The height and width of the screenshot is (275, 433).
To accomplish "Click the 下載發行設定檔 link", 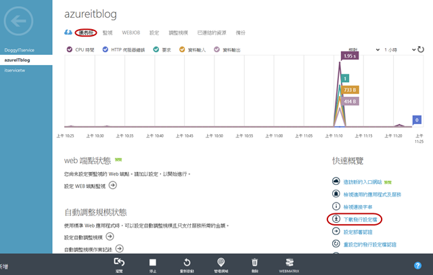I will coord(360,219).
